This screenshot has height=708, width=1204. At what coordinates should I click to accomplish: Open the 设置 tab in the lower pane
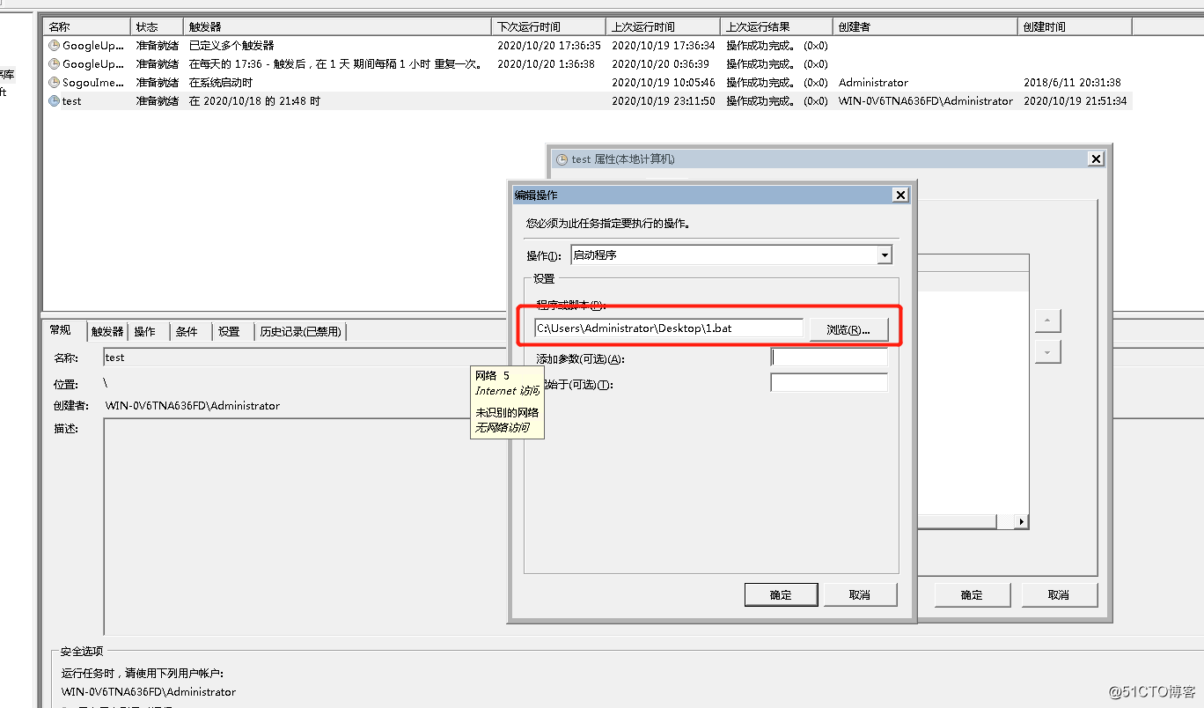click(230, 332)
